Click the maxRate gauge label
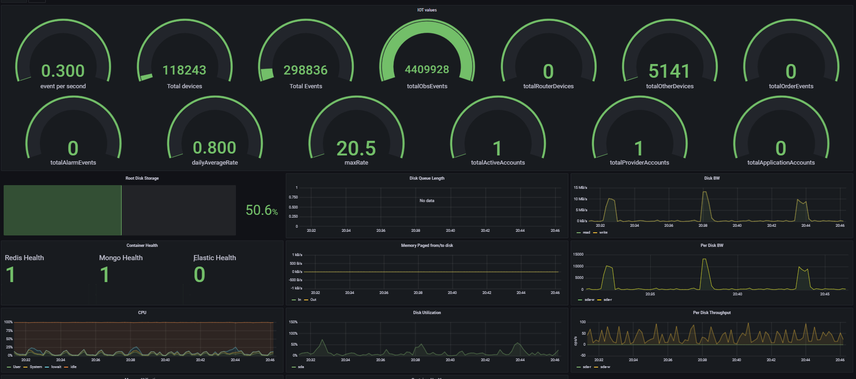The width and height of the screenshot is (856, 379). [356, 163]
